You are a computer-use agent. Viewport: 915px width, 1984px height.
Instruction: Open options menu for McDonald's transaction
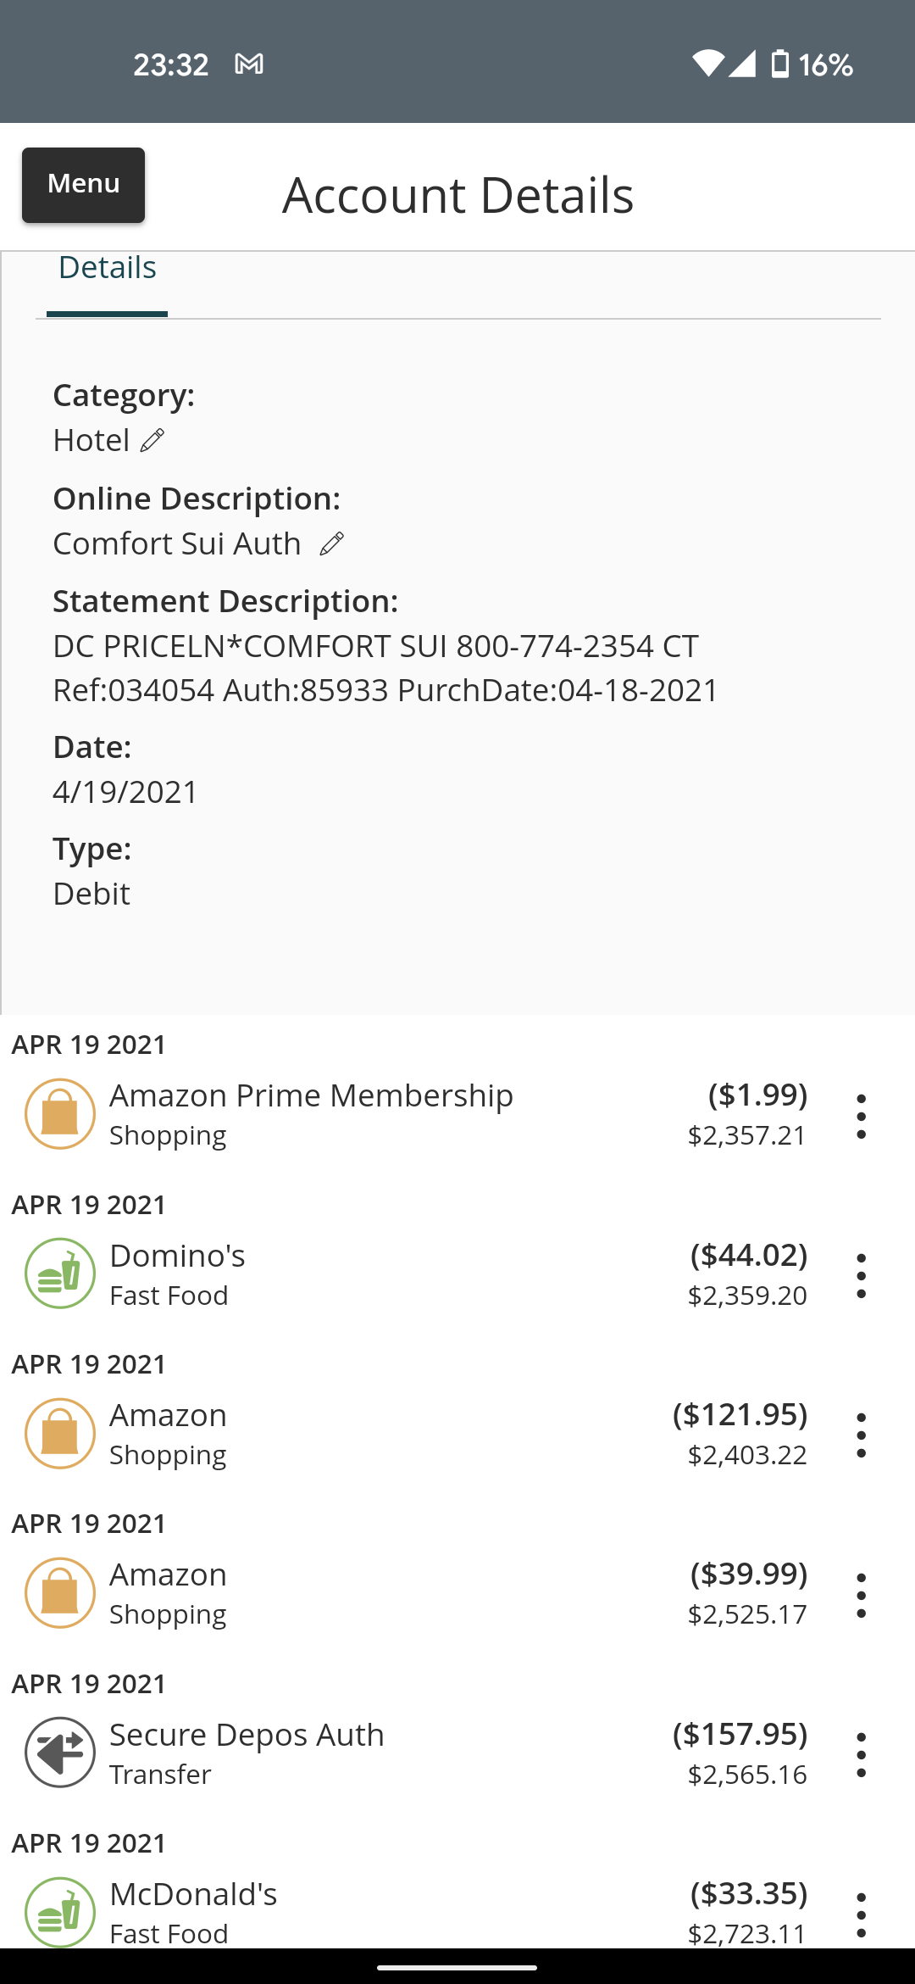click(x=861, y=1914)
